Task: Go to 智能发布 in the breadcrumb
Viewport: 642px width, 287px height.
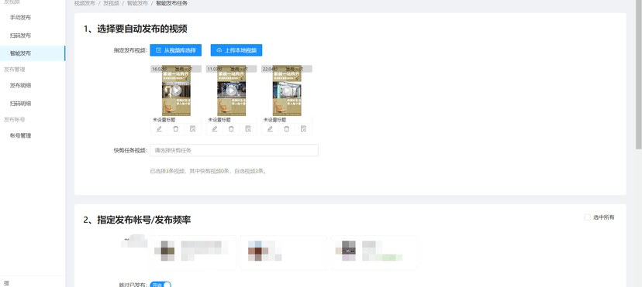Action: pyautogui.click(x=137, y=3)
